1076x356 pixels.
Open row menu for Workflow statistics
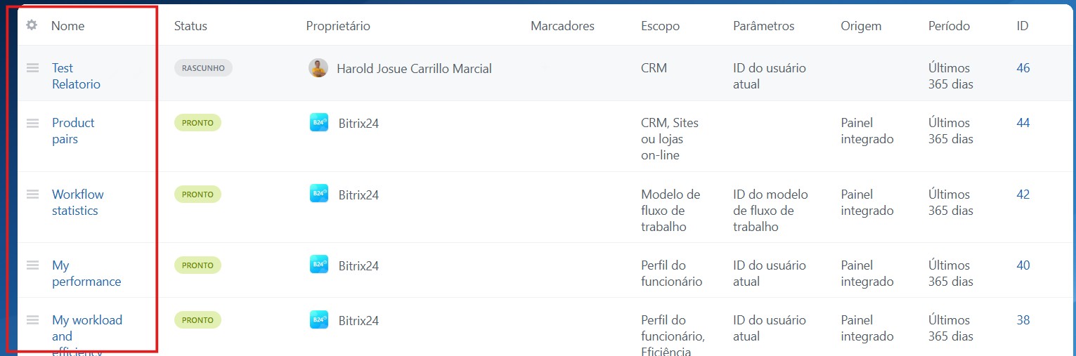tap(32, 195)
